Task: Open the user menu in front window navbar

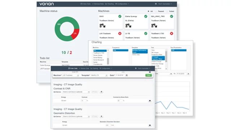Action: pos(144,68)
